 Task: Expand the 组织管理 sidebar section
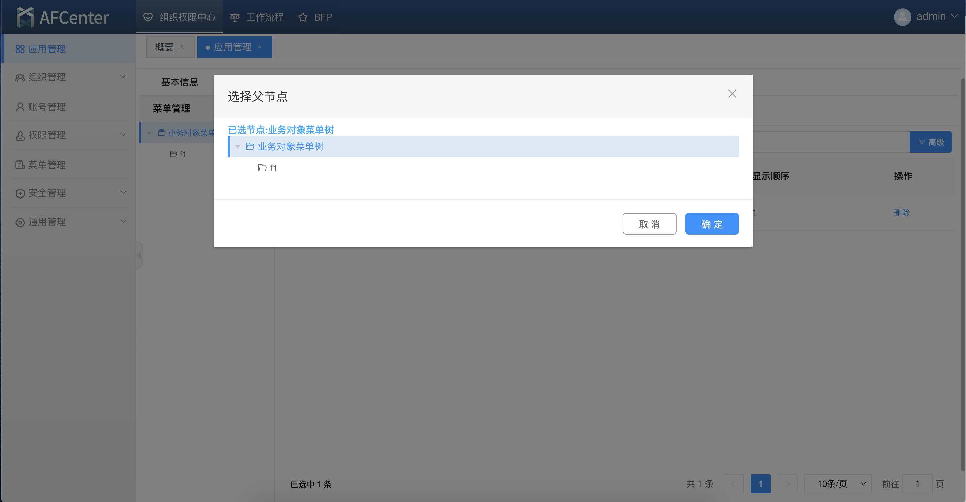tap(123, 77)
